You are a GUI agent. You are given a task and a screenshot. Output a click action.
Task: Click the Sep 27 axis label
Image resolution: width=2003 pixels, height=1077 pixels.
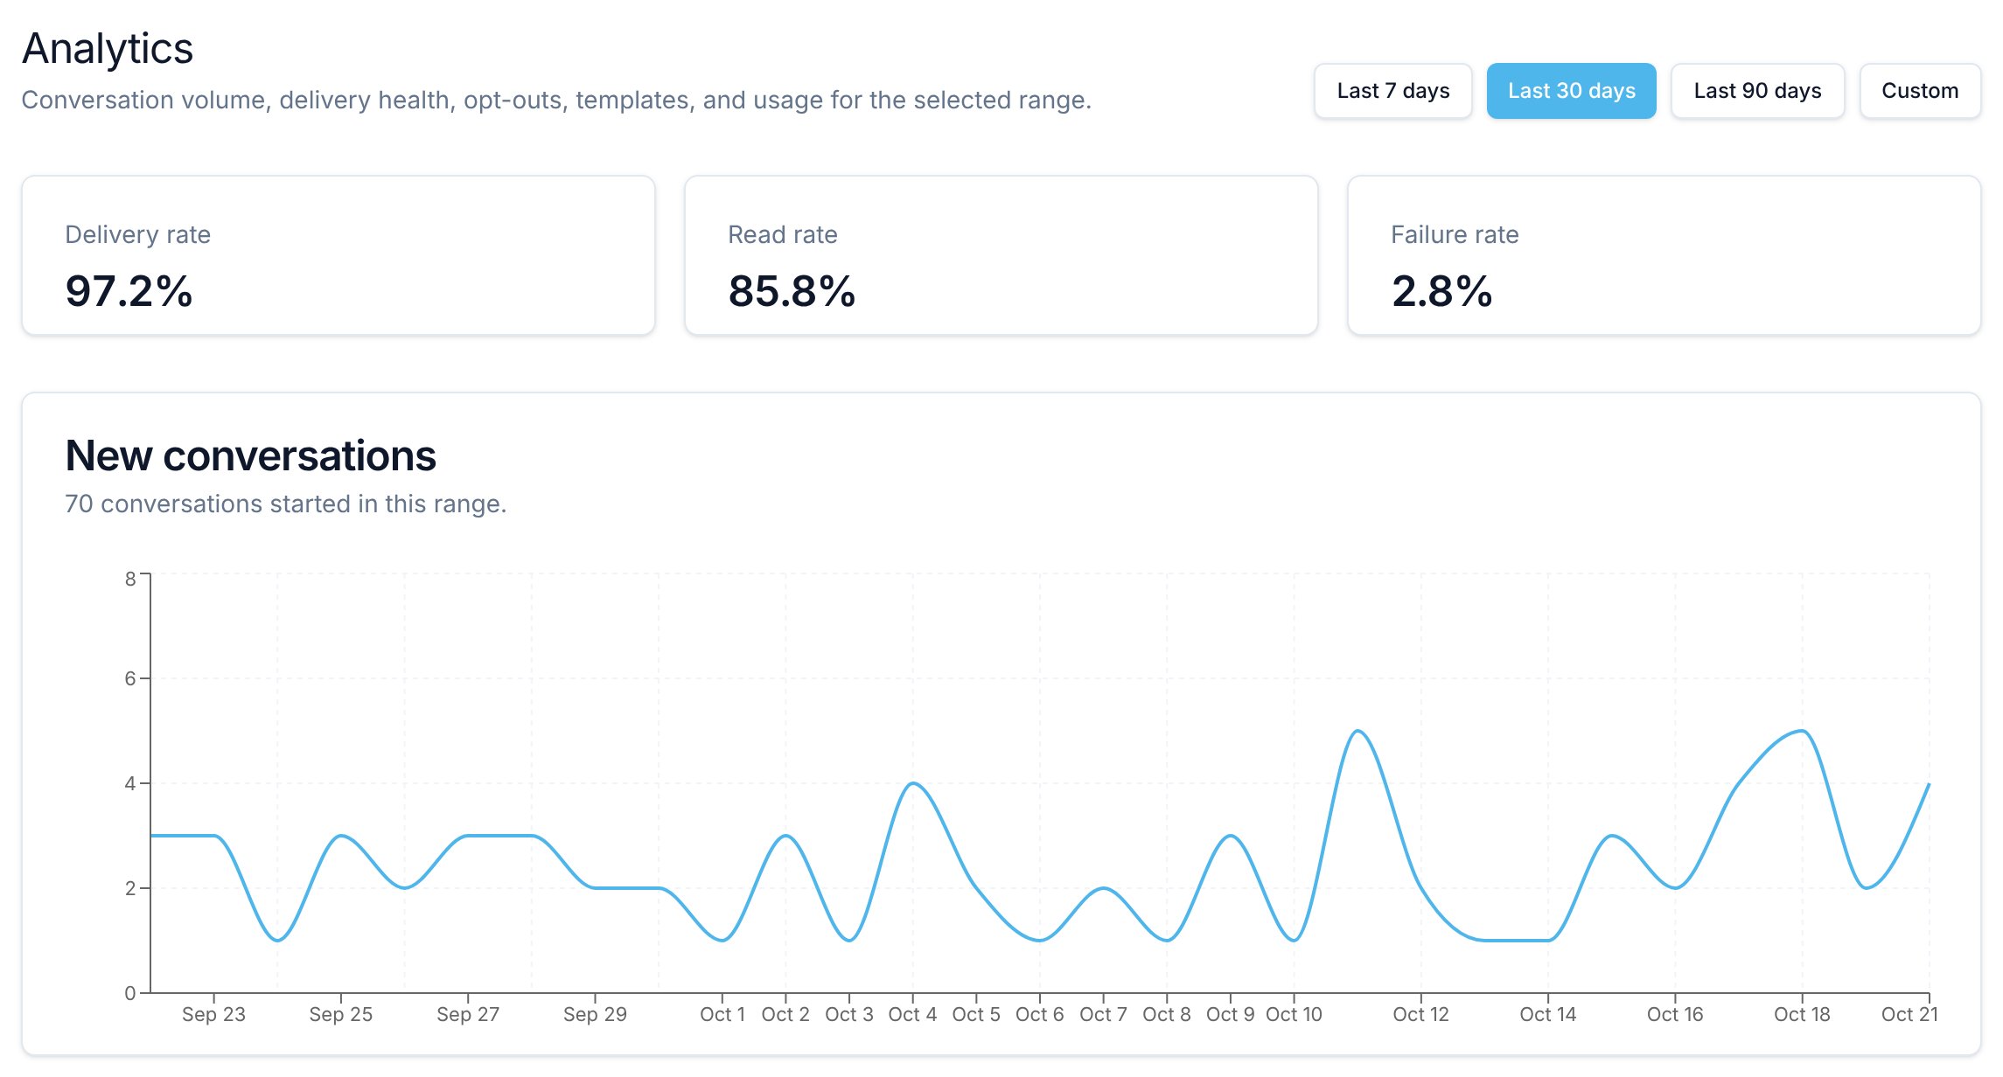[x=468, y=1014]
